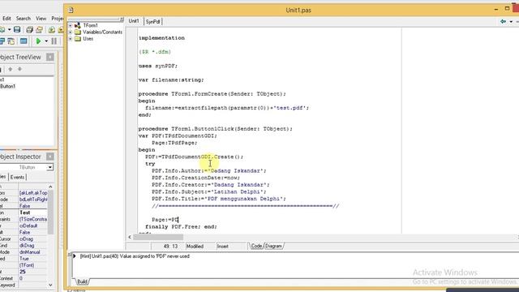The image size is (519, 292).
Task: Click the crDefault property value
Action: (32, 225)
